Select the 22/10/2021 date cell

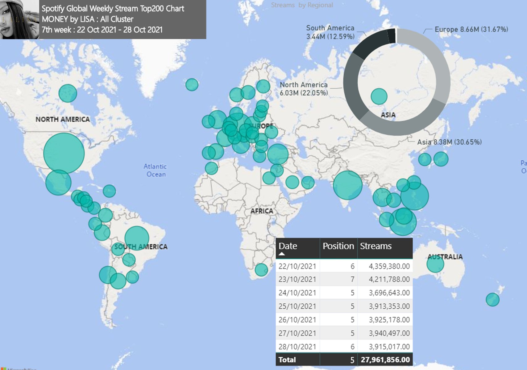click(x=297, y=266)
